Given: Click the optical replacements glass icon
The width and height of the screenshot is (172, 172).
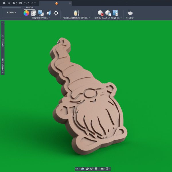Looking at the screenshot, I should coord(76,13).
